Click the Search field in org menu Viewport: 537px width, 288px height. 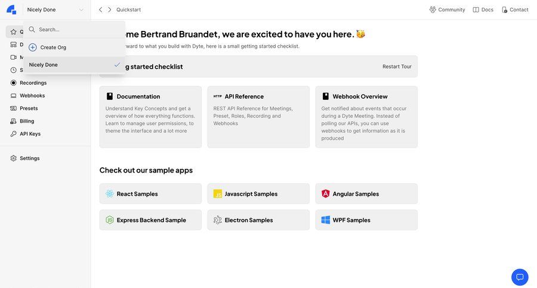(75, 29)
